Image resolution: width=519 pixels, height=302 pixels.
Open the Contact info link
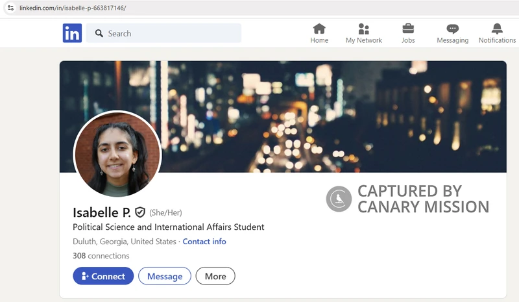point(204,242)
